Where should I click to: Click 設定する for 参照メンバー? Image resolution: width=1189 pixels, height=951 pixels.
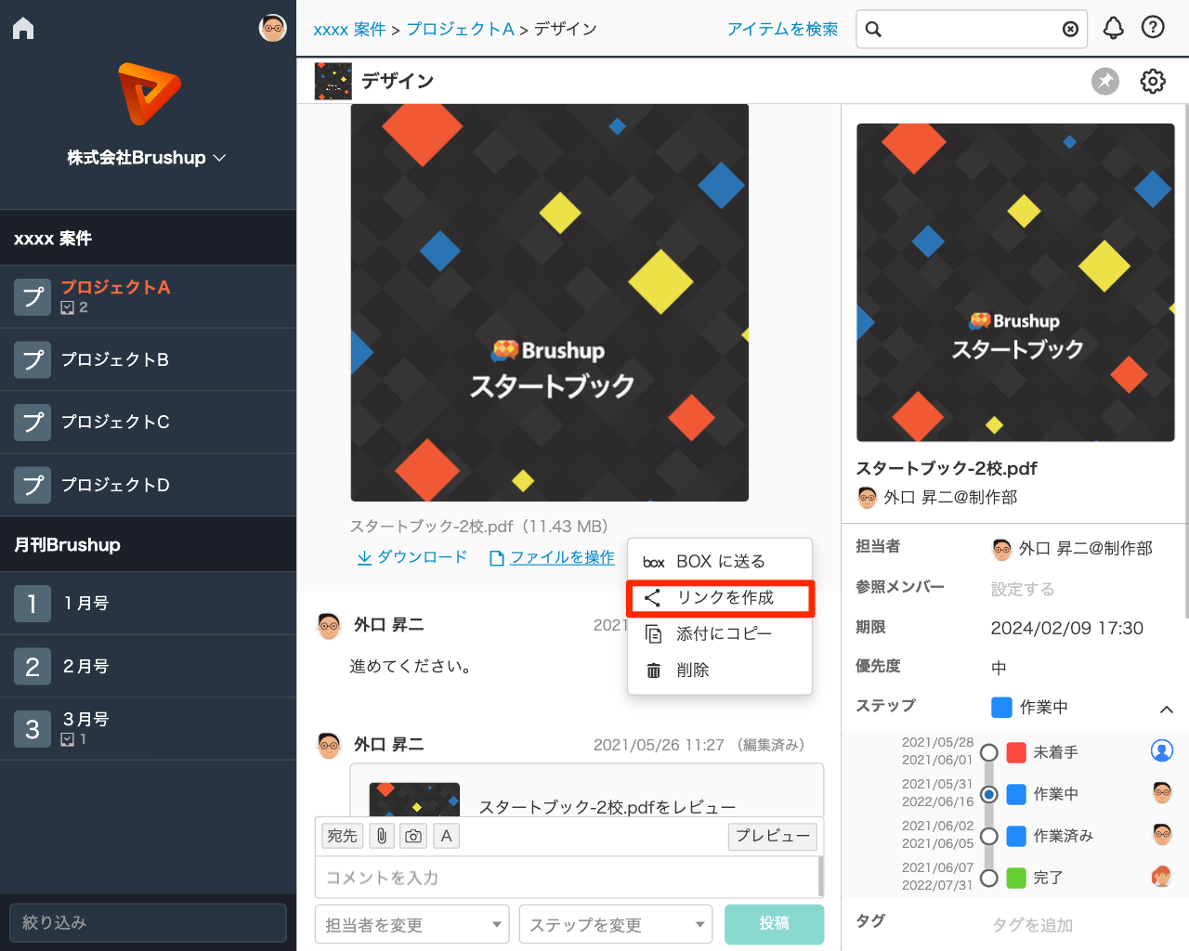click(1023, 589)
